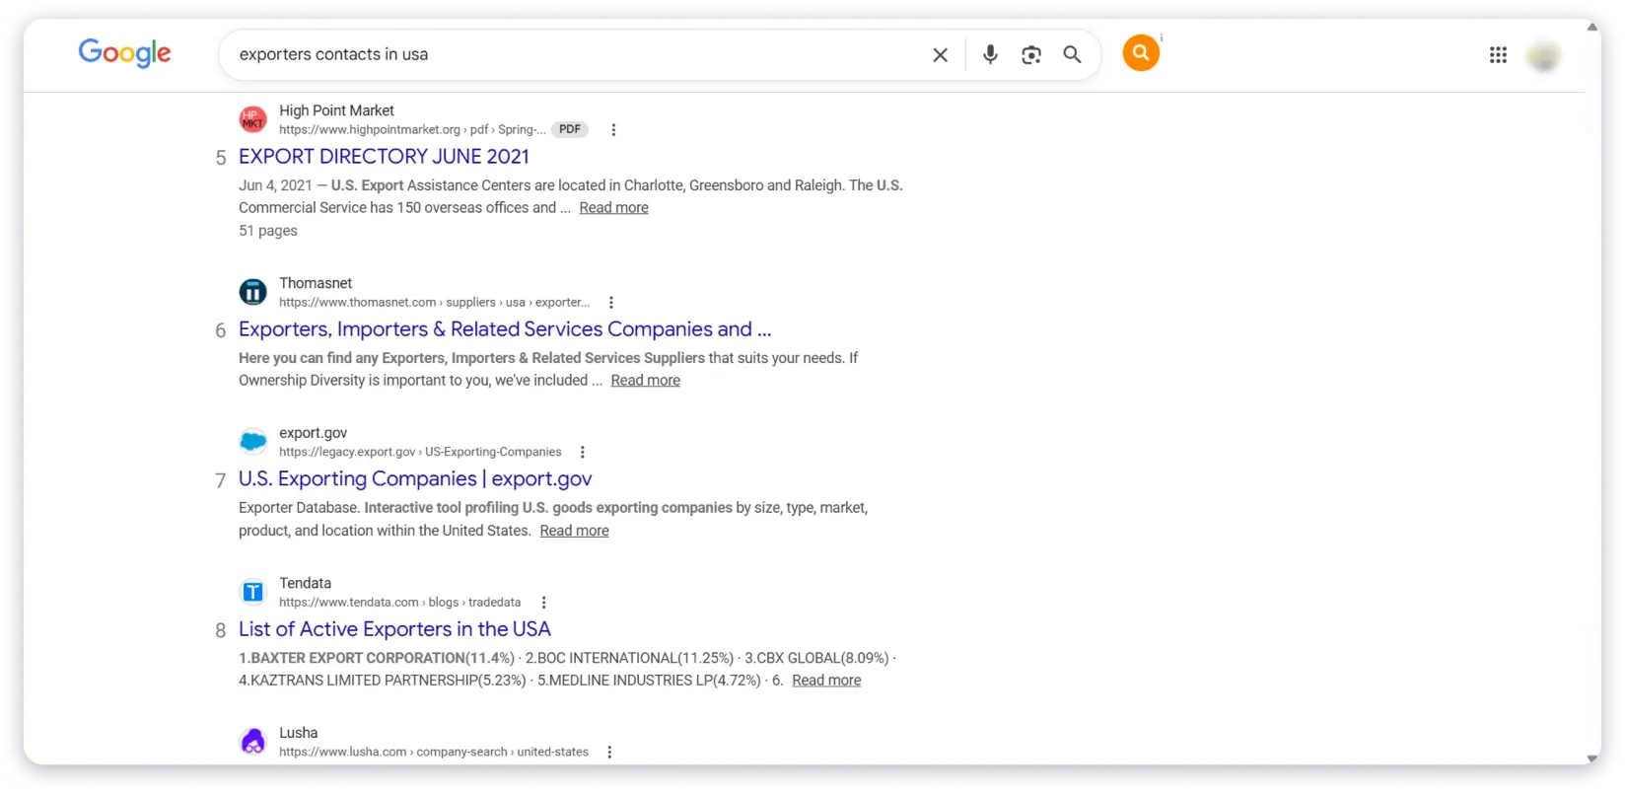Click the legacy.export.gov URL breadcrumb

[x=420, y=453]
